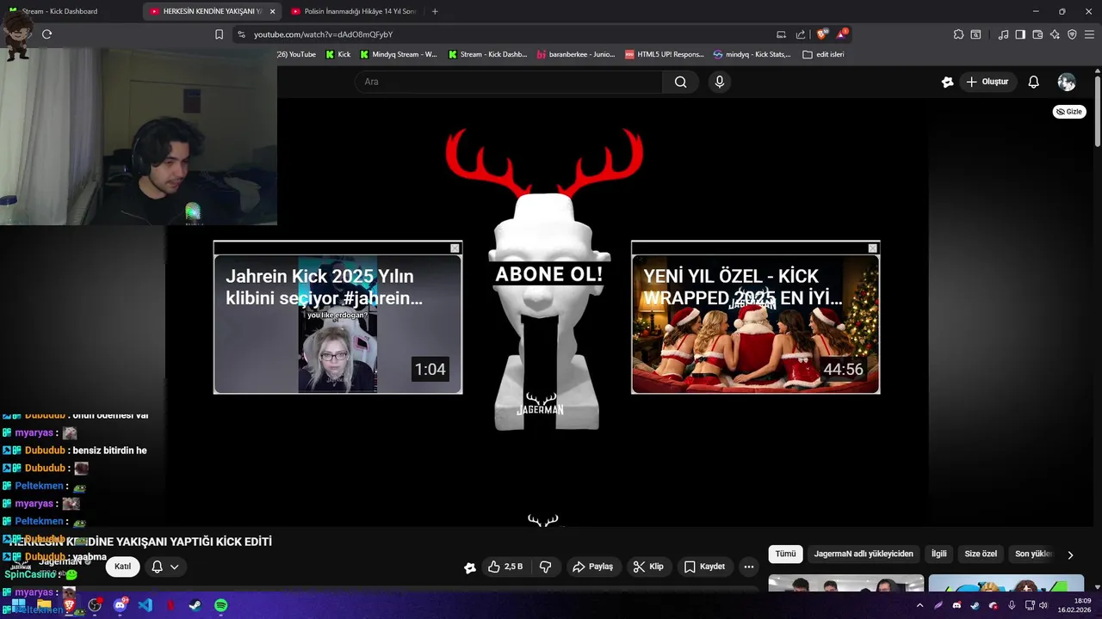
Task: Open the Oluştur create menu
Action: coord(987,82)
